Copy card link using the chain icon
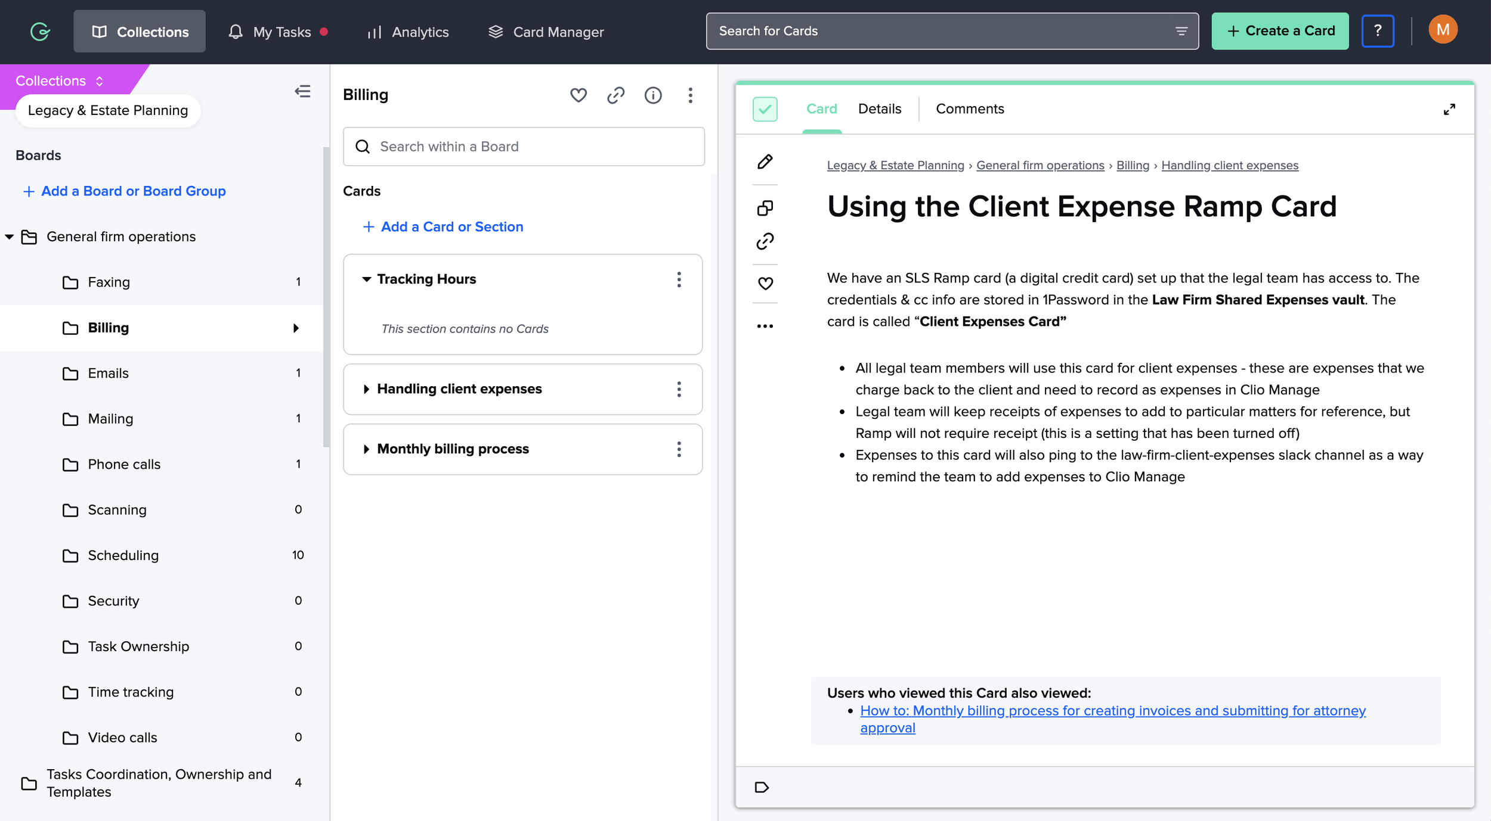The width and height of the screenshot is (1491, 821). (x=765, y=241)
